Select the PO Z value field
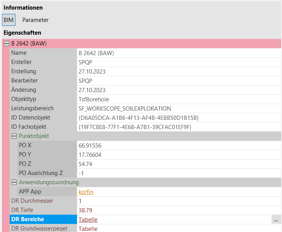Viewport: 282px width, 232px height. [x=179, y=164]
